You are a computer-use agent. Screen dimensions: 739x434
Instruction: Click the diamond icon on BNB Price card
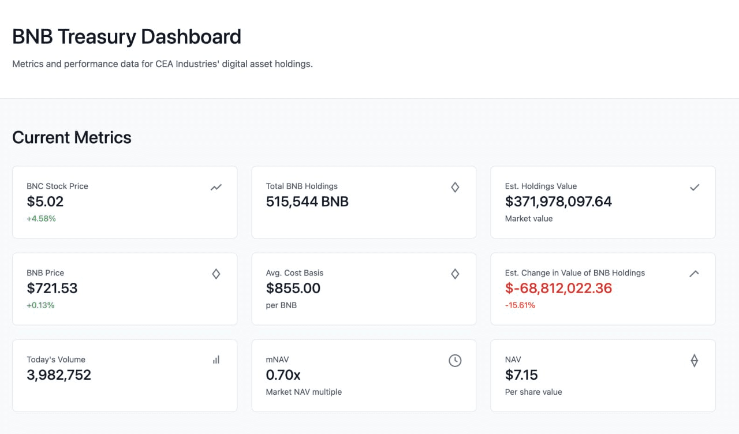(216, 274)
